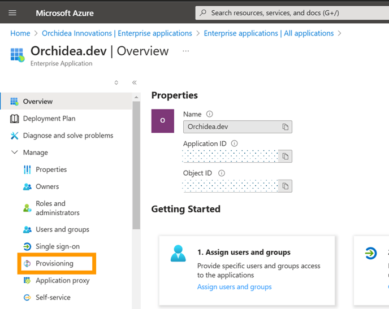Open the ellipsis more options menu
Viewport: 389px width, 309px height.
tap(185, 51)
